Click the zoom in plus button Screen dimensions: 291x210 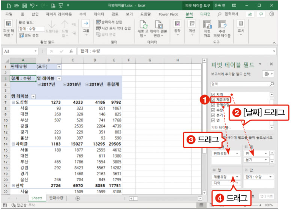click(x=260, y=205)
